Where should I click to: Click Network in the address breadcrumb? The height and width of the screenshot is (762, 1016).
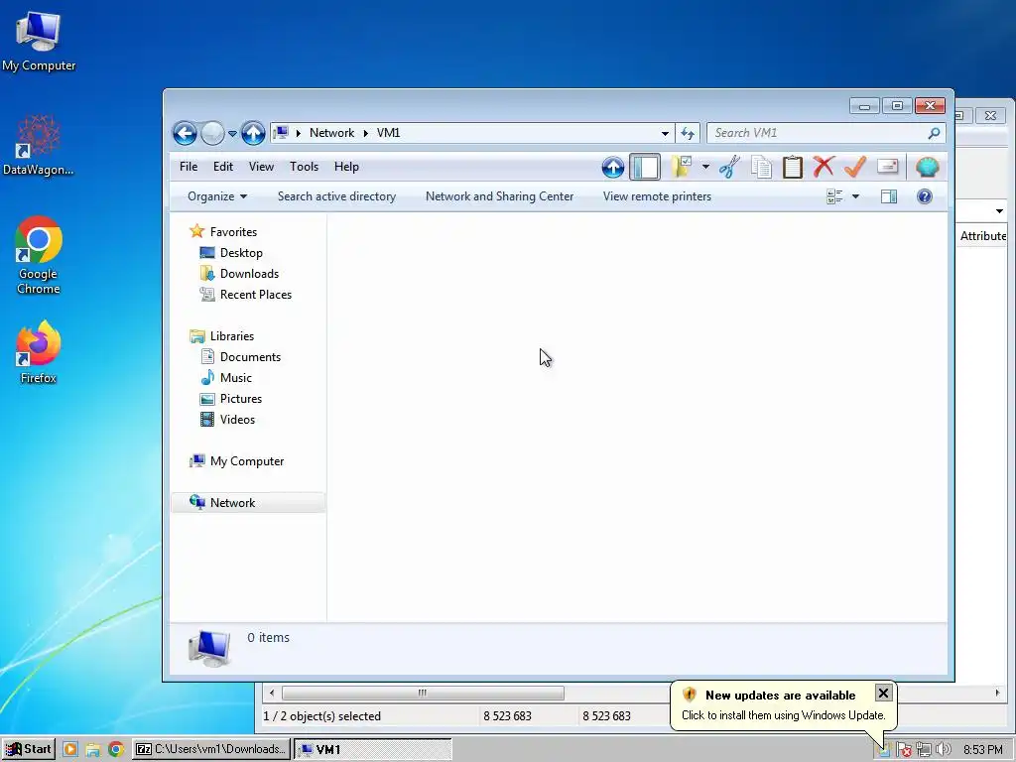point(331,133)
